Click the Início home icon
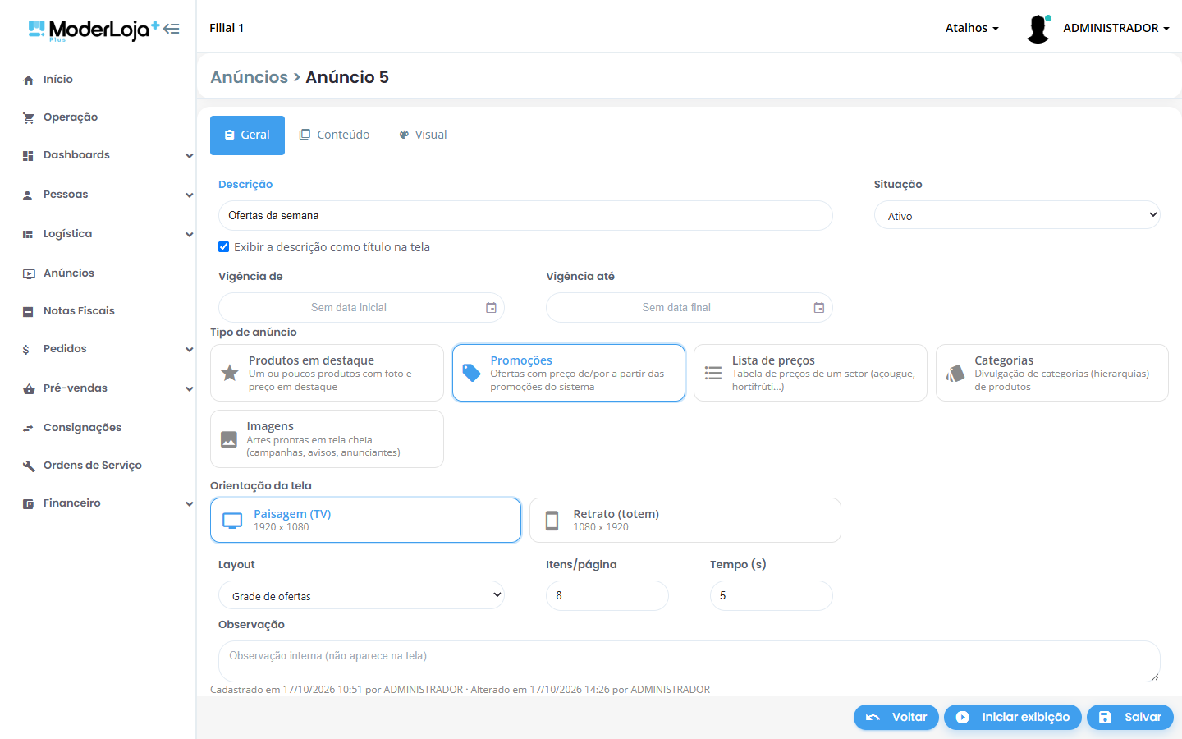Screen dimensions: 1182x739 click(29, 80)
